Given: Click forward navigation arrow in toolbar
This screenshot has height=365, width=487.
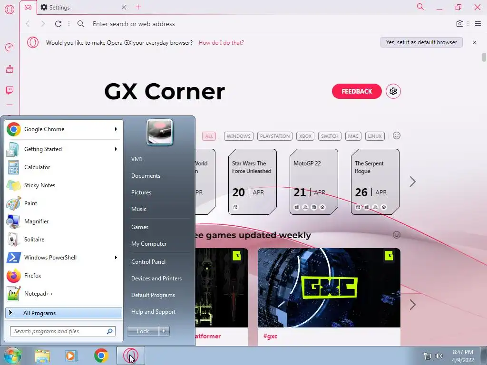Looking at the screenshot, I should pyautogui.click(x=43, y=24).
